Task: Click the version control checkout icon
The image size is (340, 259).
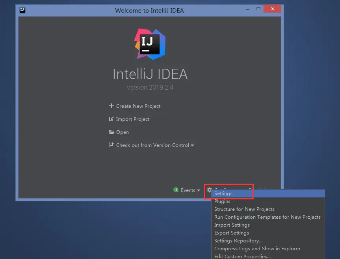Action: 111,145
